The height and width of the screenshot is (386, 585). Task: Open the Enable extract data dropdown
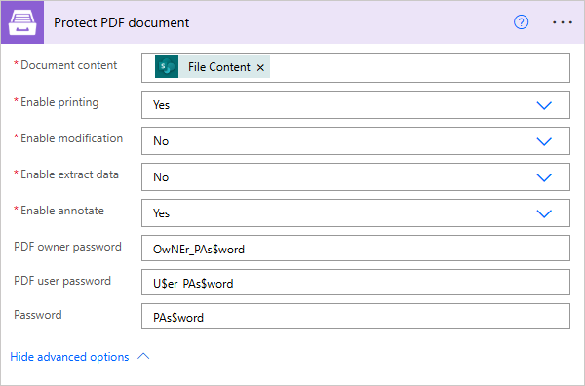(356, 177)
